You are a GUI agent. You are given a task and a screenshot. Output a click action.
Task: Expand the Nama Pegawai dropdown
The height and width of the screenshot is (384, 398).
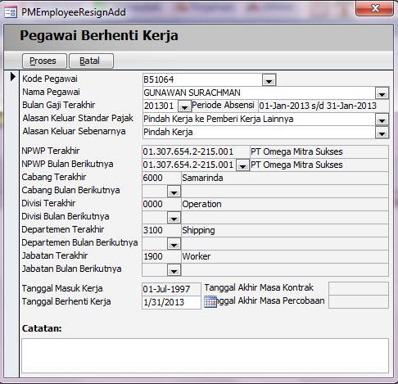[382, 93]
